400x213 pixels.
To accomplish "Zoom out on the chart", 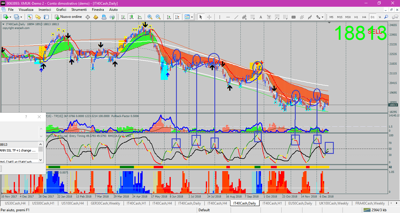I will click(x=158, y=17).
